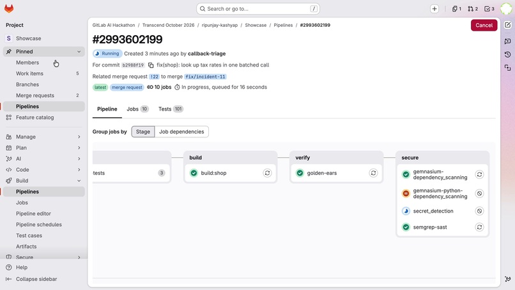Collapse the Pinned section
The width and height of the screenshot is (515, 290).
[43, 52]
